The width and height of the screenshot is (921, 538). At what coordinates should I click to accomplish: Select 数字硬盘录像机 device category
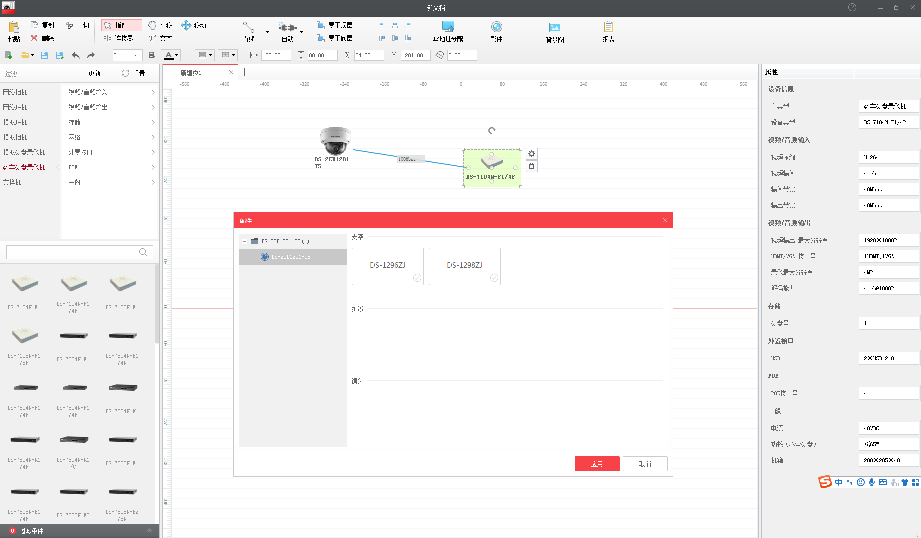(24, 167)
